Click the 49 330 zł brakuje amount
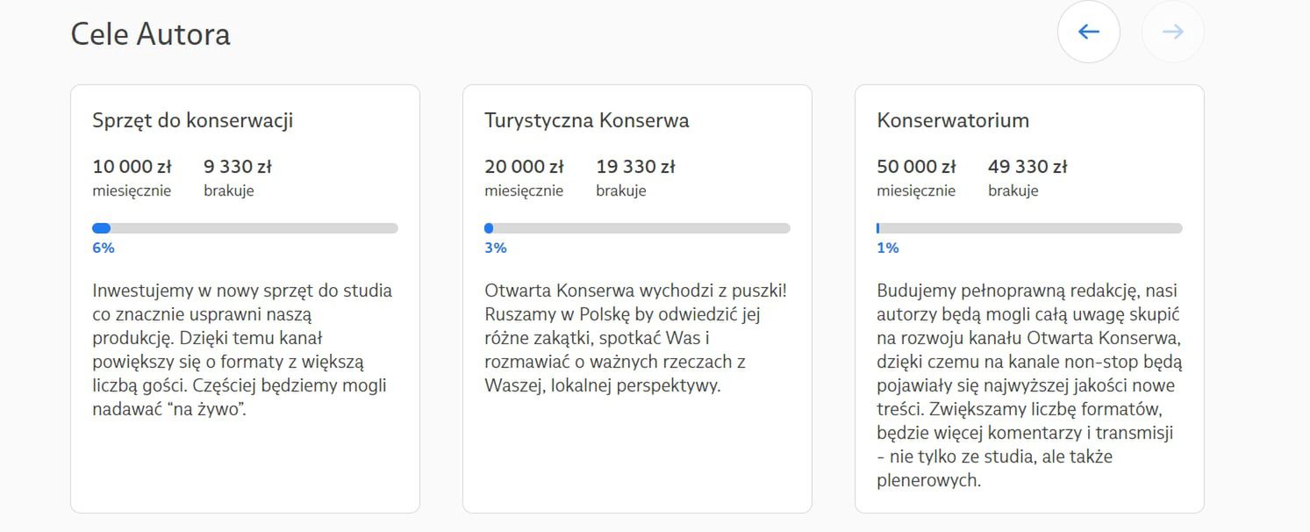Viewport: 1310px width, 532px height. [1027, 167]
